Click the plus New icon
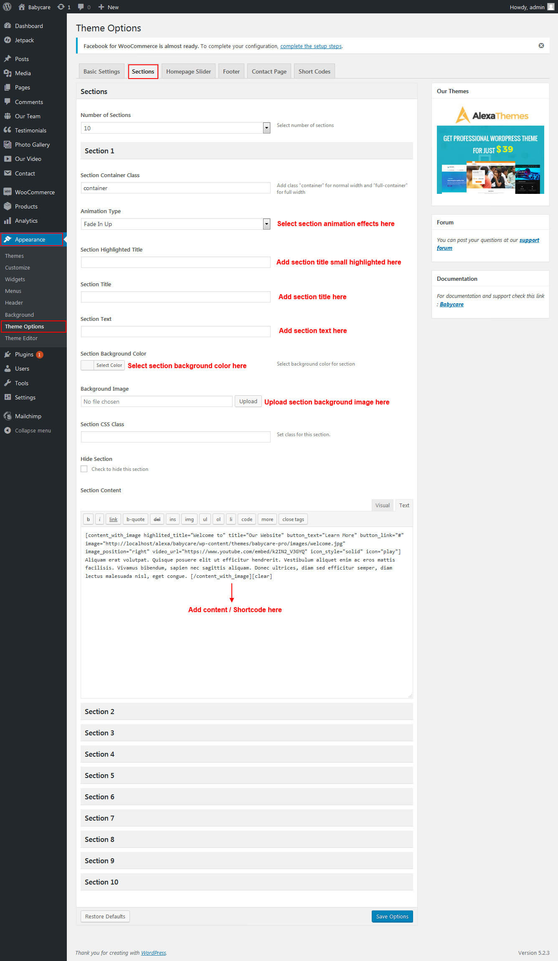The image size is (558, 961). pos(101,7)
